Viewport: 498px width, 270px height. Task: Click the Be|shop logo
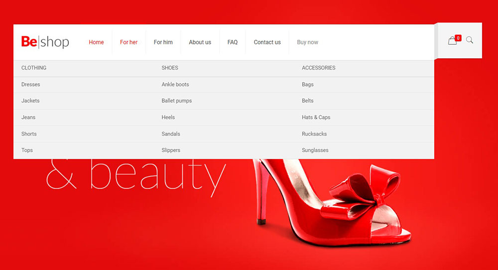coord(45,42)
